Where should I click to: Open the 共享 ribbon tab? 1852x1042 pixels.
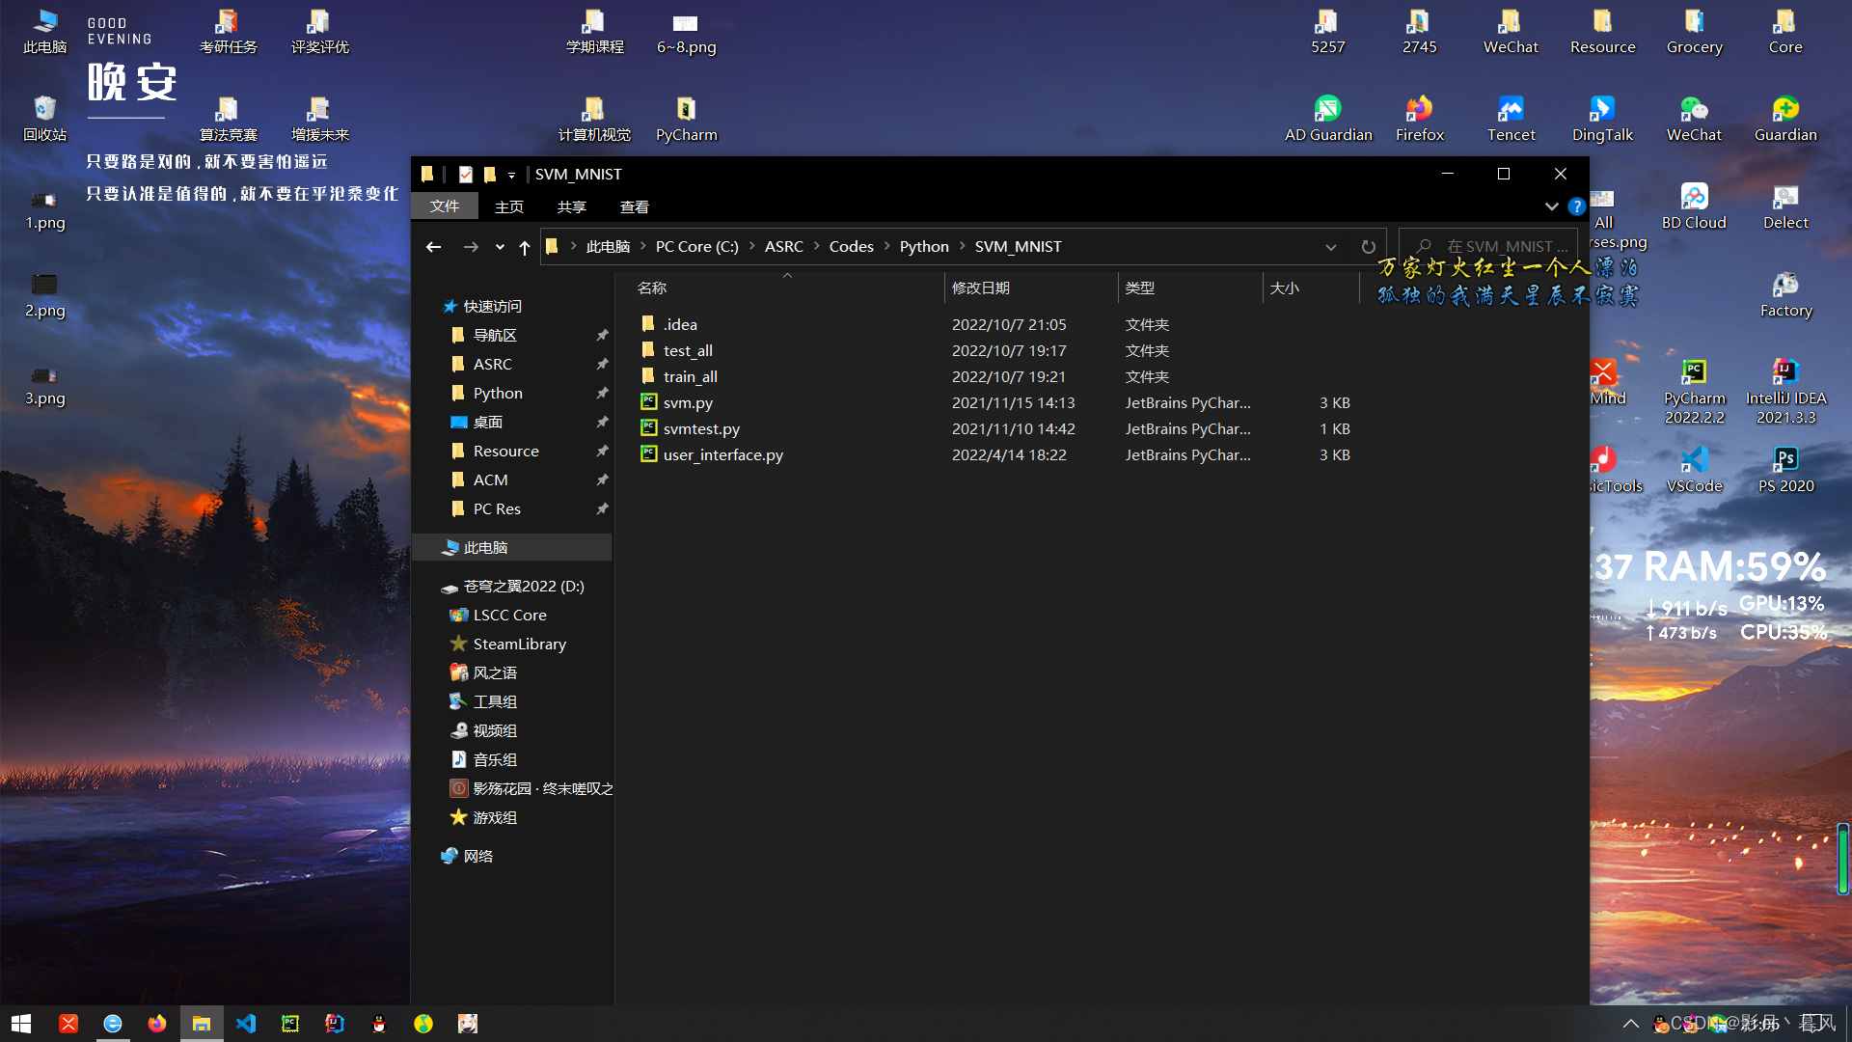(x=572, y=206)
